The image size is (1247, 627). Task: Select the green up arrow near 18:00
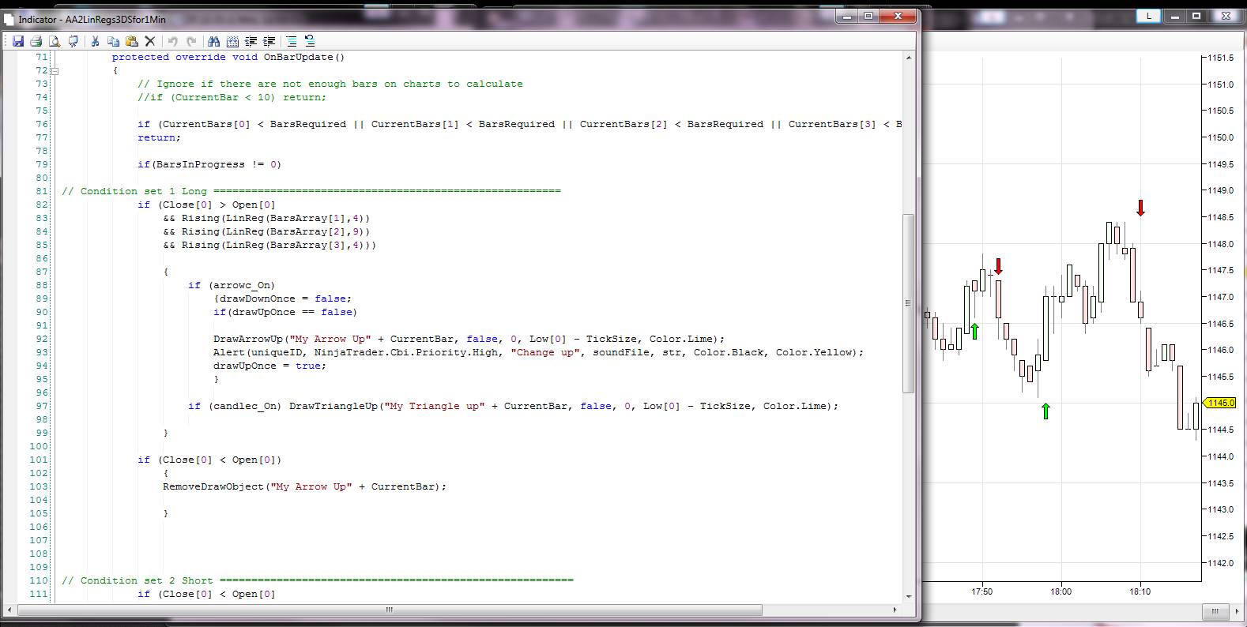pos(1045,411)
